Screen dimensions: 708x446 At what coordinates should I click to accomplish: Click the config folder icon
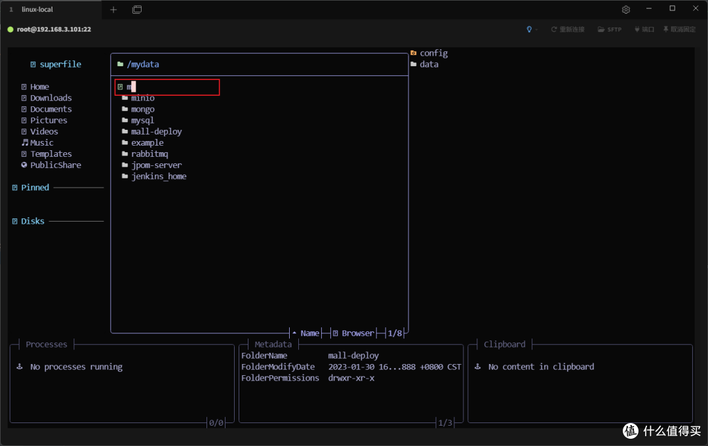[x=414, y=53]
